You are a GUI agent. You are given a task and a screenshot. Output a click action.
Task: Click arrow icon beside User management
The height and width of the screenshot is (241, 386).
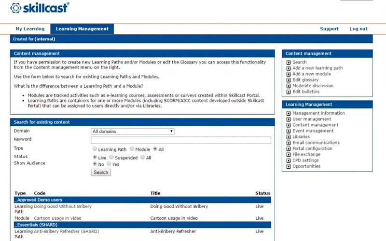[288, 119]
